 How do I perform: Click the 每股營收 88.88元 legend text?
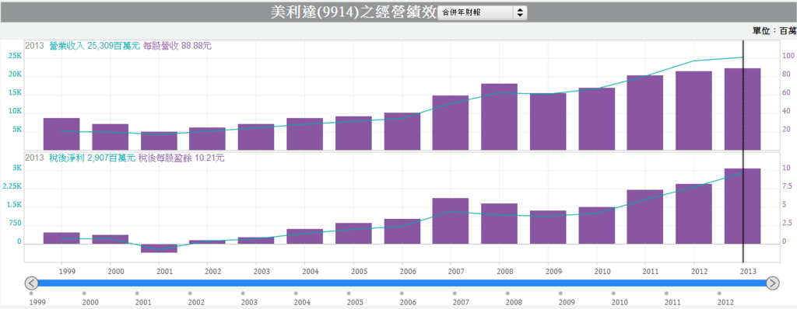[177, 46]
